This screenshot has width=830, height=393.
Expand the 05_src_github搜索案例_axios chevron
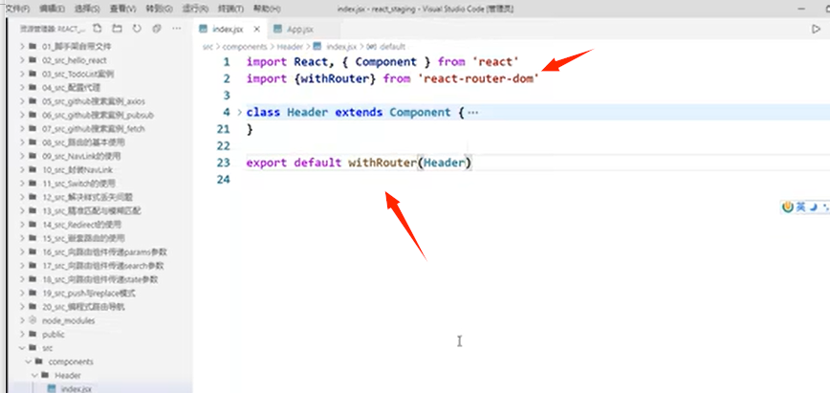(x=22, y=101)
